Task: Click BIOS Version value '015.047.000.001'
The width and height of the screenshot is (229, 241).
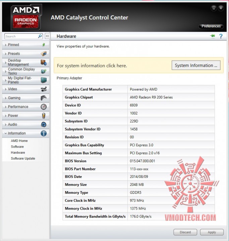Action: tap(142, 161)
